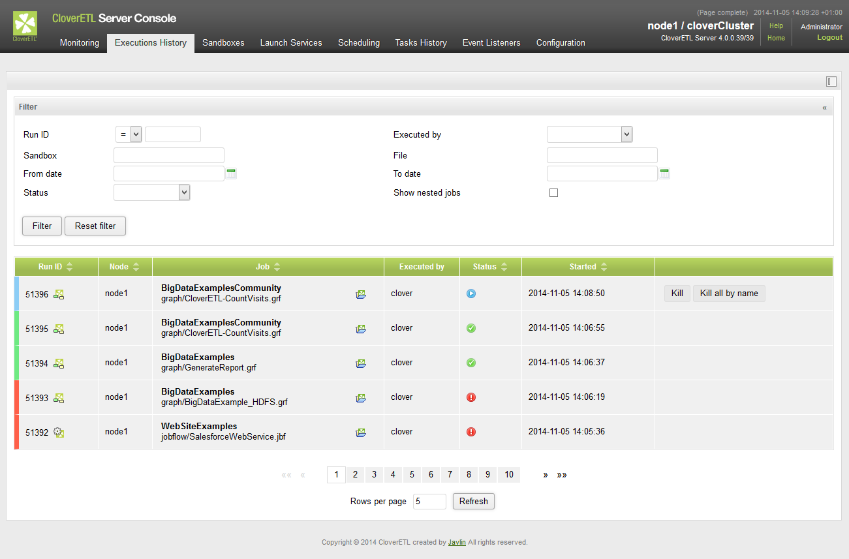Click the WebSiteExamples sandbox name

point(199,427)
